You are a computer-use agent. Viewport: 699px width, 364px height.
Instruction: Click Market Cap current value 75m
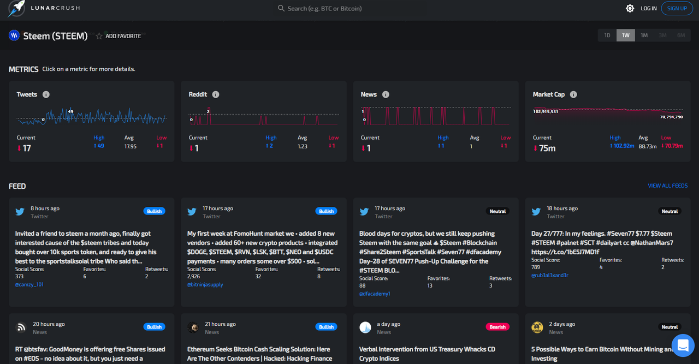[547, 148]
